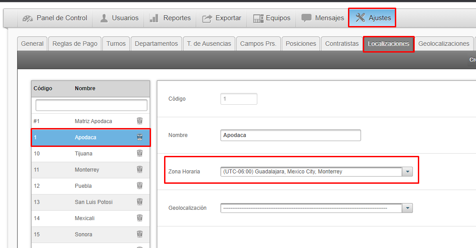Click trash icon on highlighted Apodaca row
476x248 pixels.
tap(140, 137)
